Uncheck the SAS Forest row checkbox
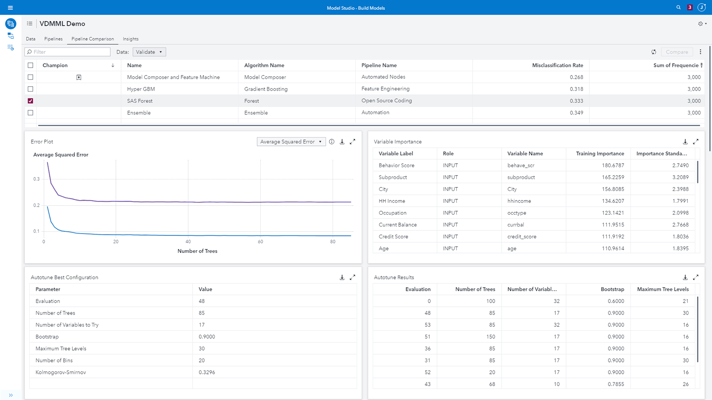The width and height of the screenshot is (712, 400). 30,101
